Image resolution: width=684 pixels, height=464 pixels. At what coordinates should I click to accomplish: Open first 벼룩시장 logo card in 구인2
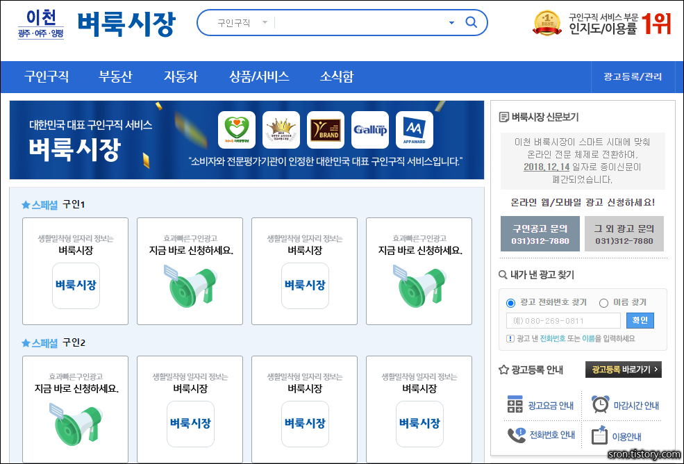click(x=190, y=409)
